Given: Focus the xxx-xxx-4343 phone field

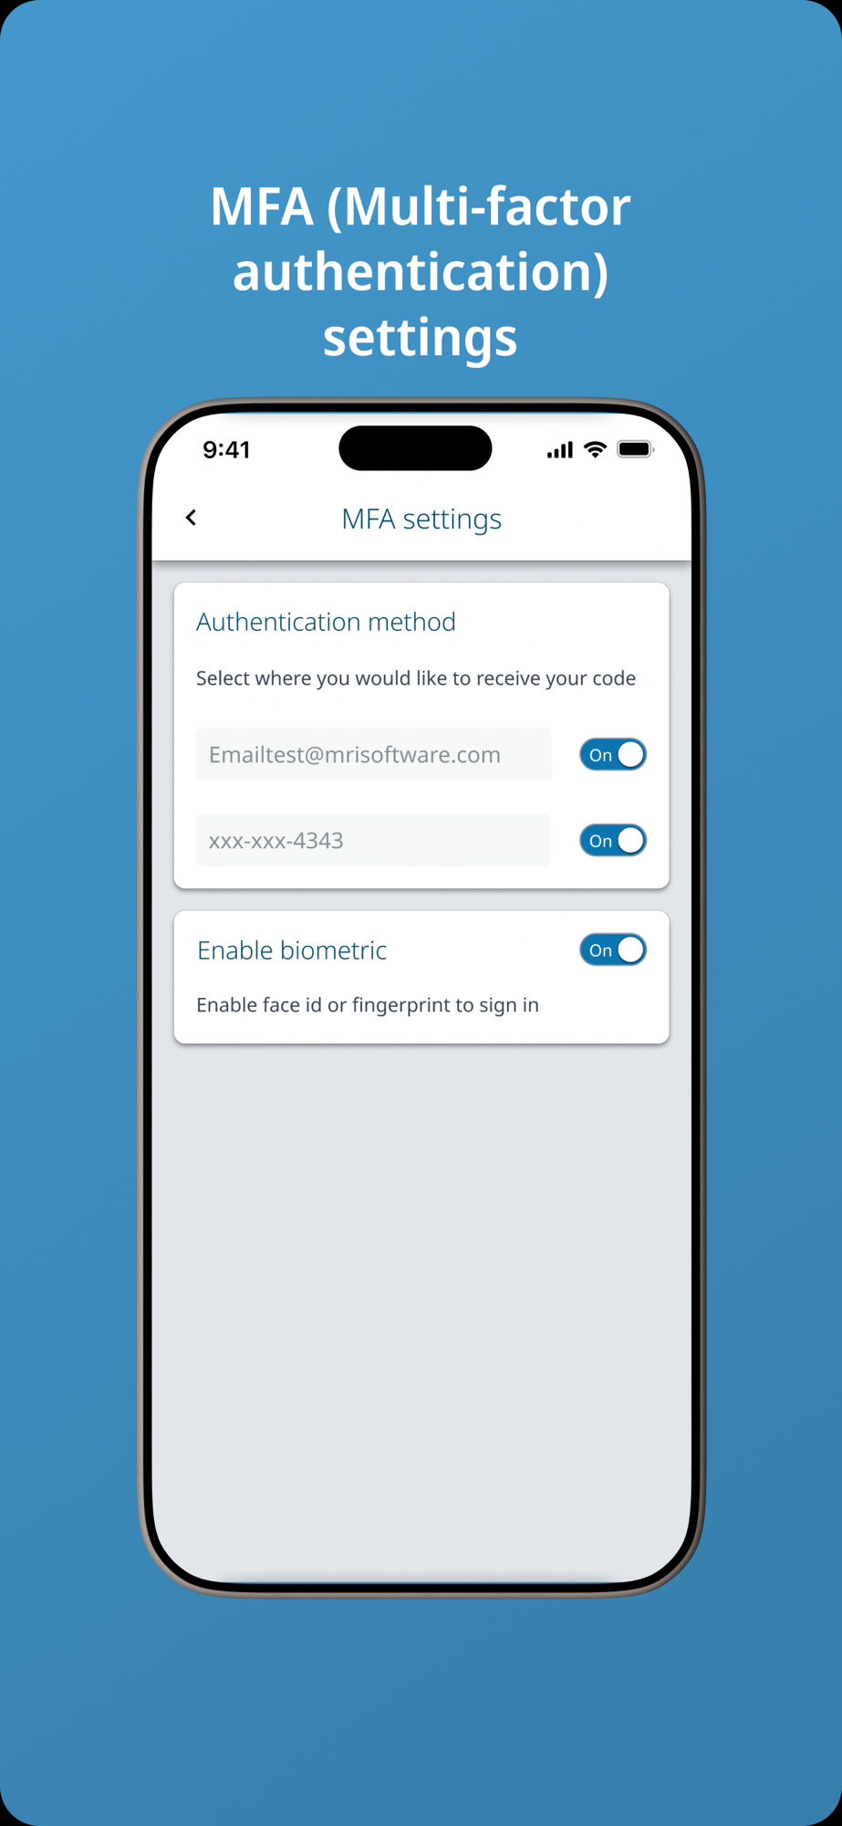Looking at the screenshot, I should (373, 840).
